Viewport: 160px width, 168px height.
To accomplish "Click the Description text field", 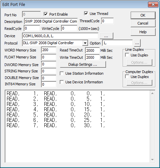I will click(51, 21).
